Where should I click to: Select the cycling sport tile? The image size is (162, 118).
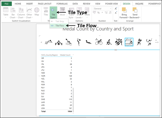[x=99, y=42]
